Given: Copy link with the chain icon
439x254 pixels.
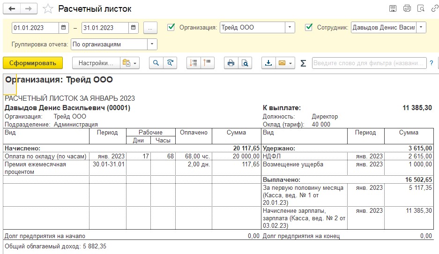Looking at the screenshot, I should pos(435,9).
